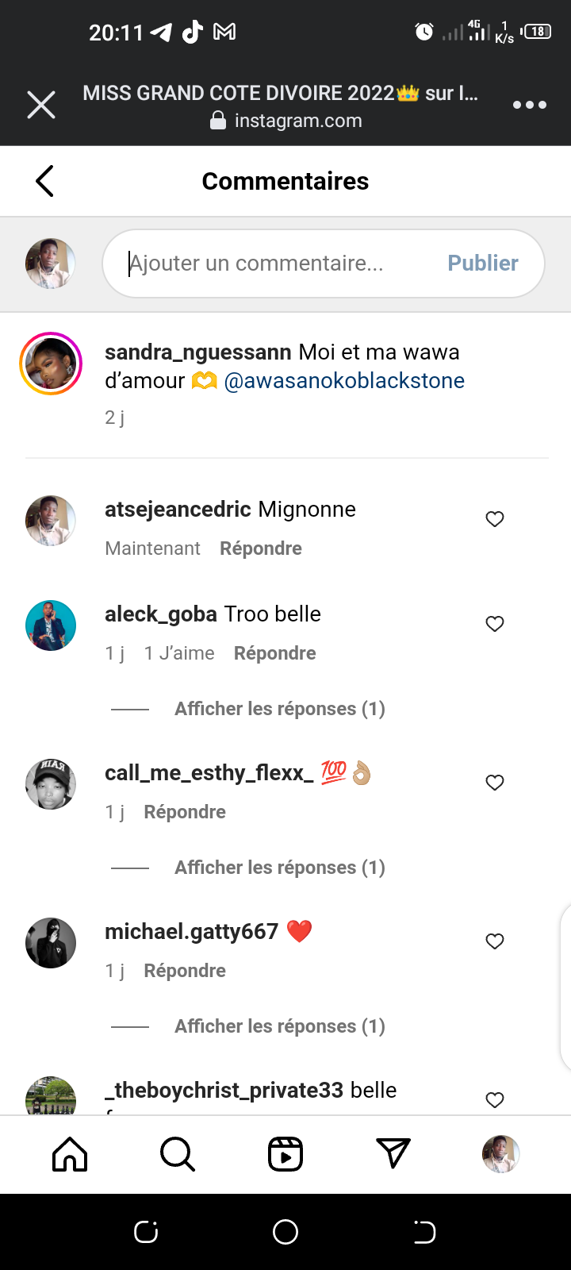Like aleck_goba's Troo belle comment
Image resolution: width=571 pixels, height=1270 pixels.
[495, 624]
